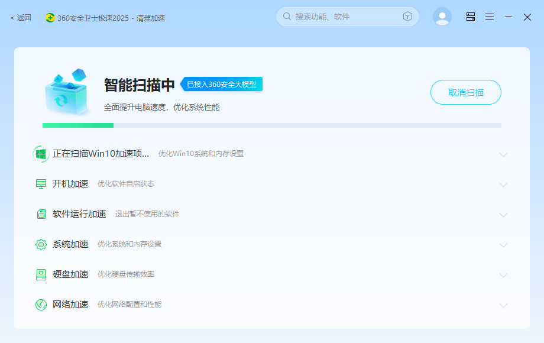Click the 全面提升电脑速度，优化系统性能 subtitle
Screen dimensions: 544x343
click(161, 108)
